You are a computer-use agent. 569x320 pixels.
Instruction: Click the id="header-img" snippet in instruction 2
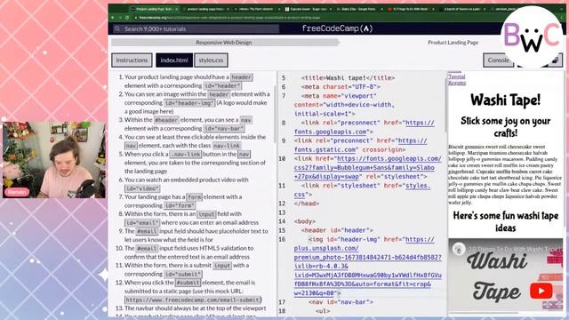(189, 103)
